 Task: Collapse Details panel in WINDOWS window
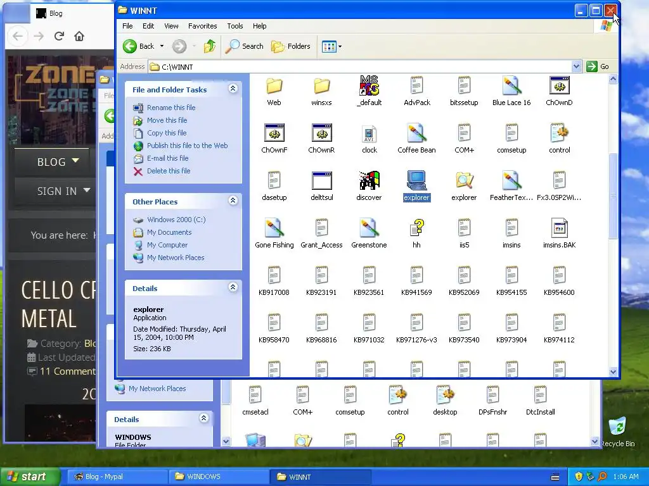coord(203,418)
